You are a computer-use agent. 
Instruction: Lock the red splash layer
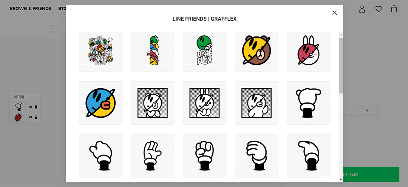tap(36, 117)
